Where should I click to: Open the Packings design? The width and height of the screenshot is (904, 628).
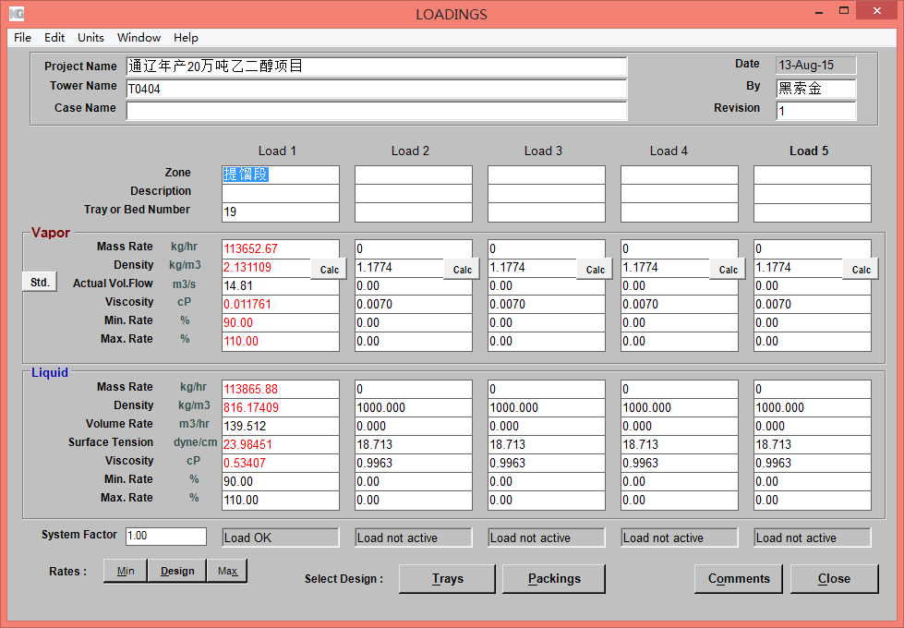554,578
